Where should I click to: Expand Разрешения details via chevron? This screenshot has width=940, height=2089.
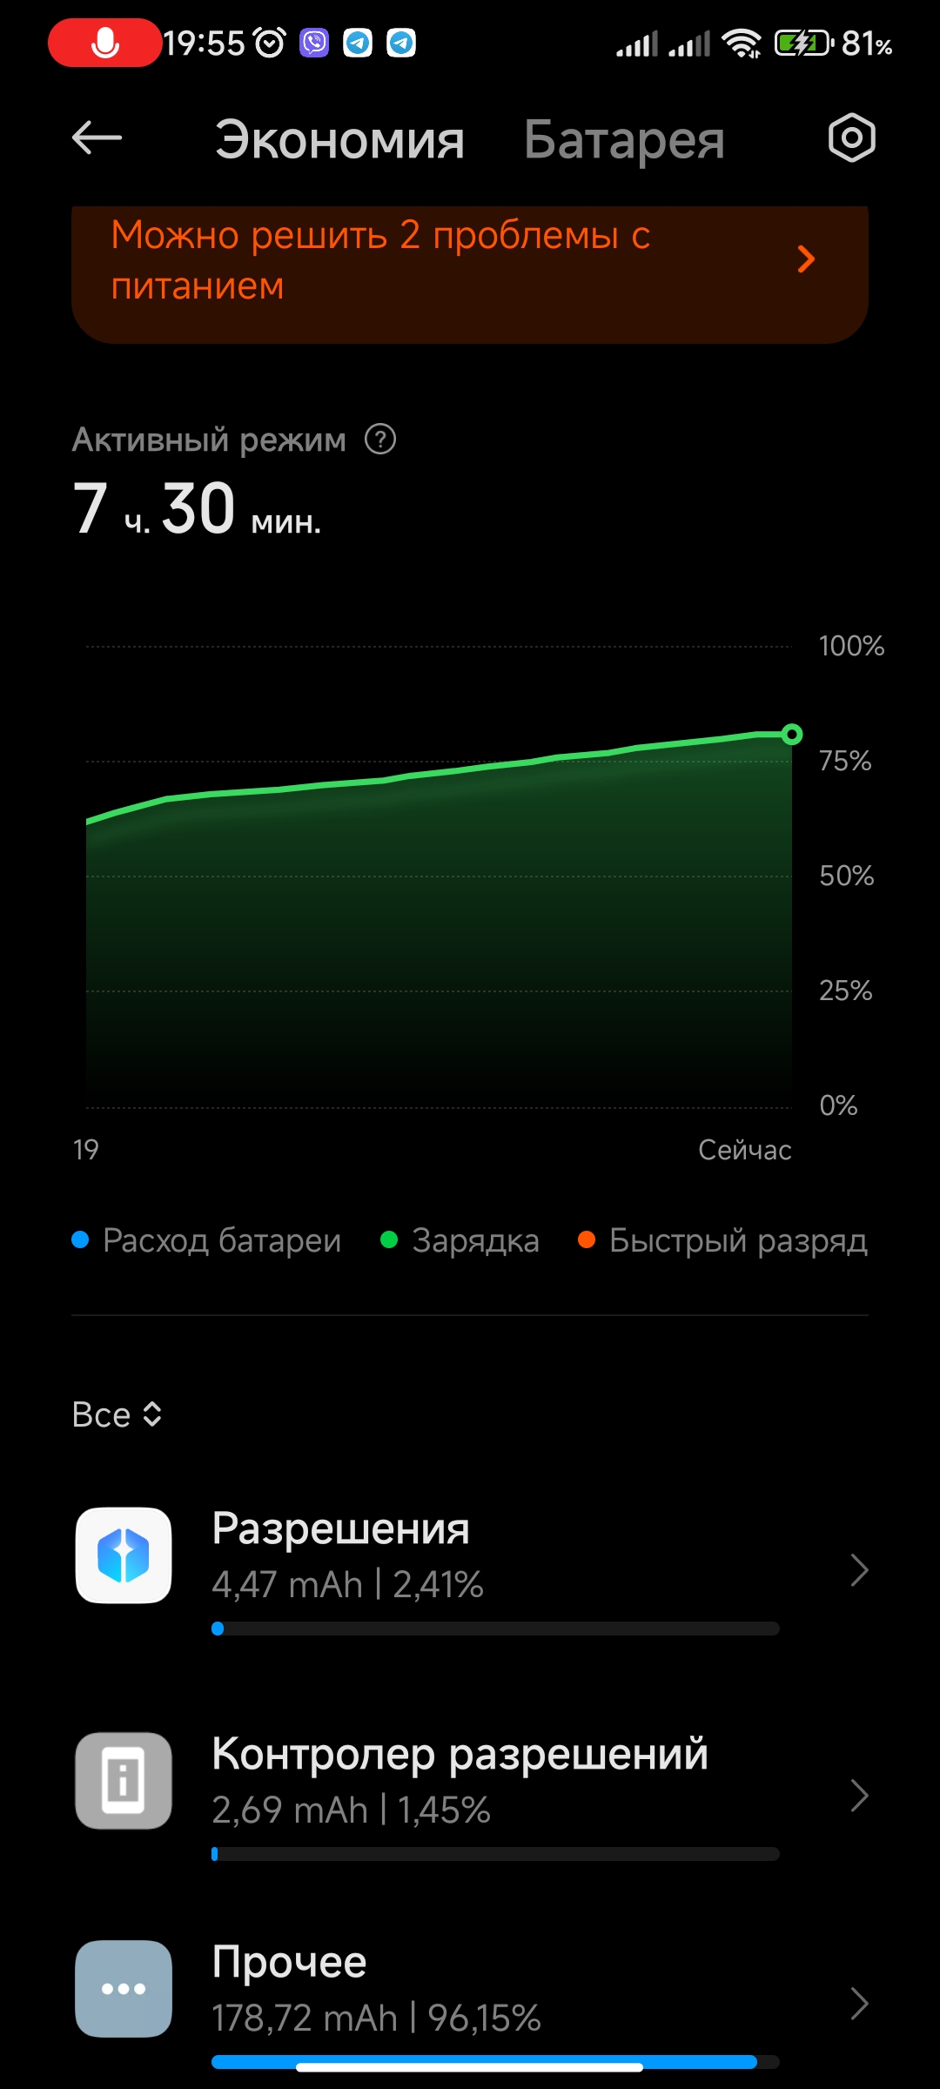click(859, 1570)
